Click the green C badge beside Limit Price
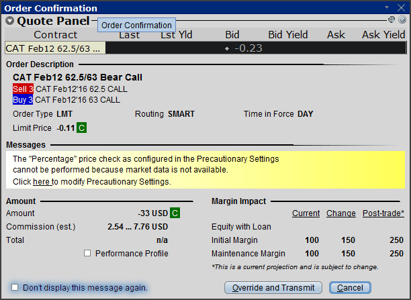Screen dimensions: 411x300 pos(81,128)
